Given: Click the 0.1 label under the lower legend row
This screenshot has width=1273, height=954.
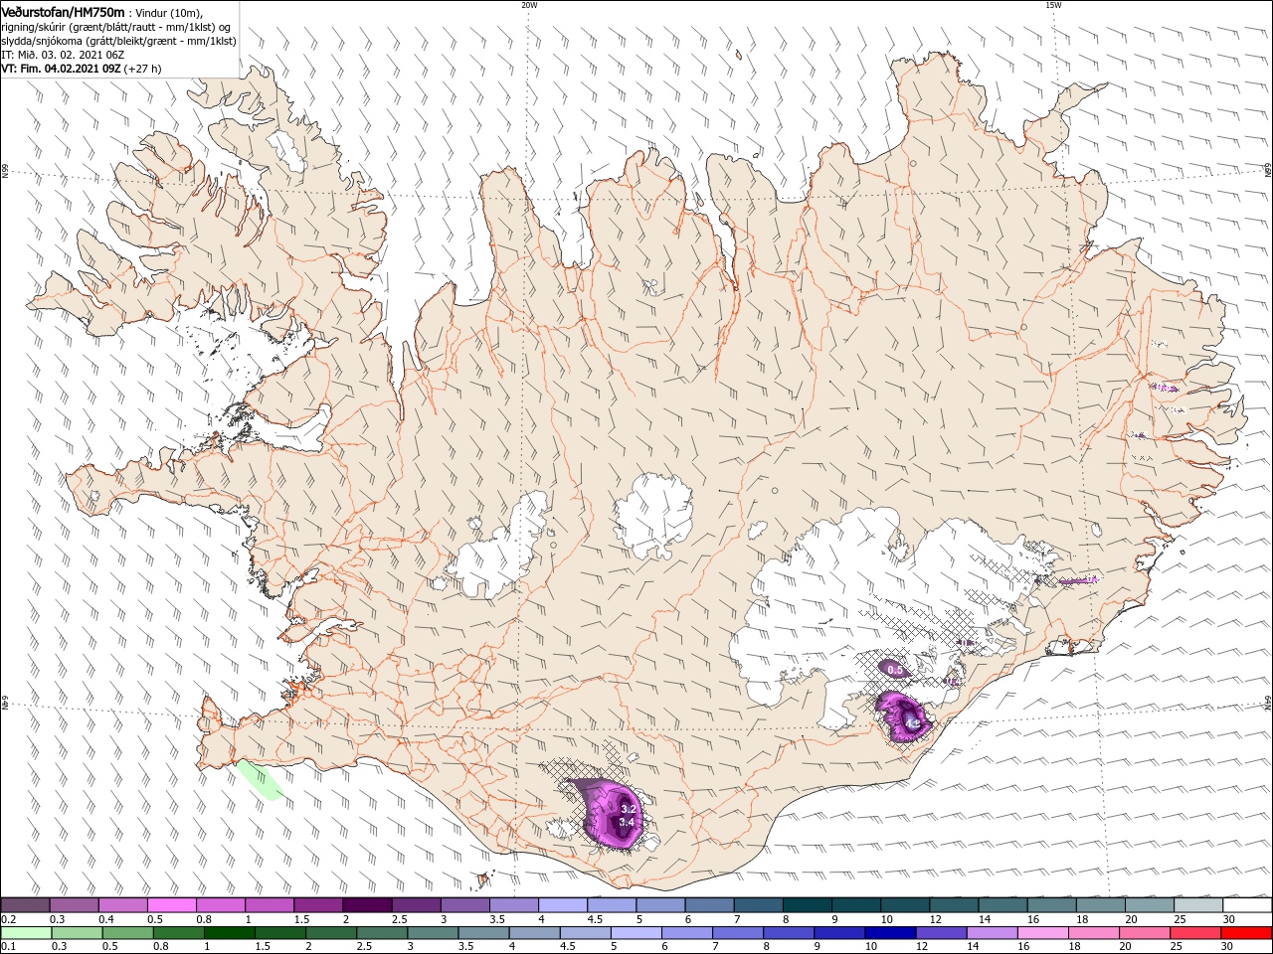Looking at the screenshot, I should [x=8, y=947].
